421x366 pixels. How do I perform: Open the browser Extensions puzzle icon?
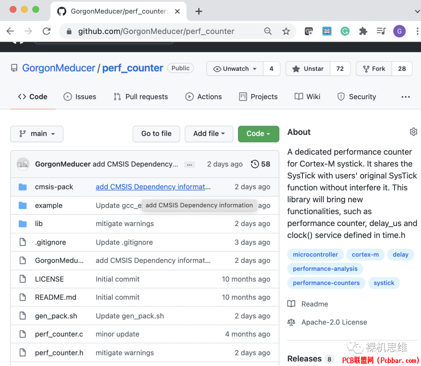[x=363, y=31]
